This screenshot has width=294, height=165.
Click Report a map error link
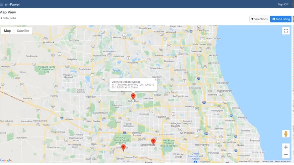282,161
